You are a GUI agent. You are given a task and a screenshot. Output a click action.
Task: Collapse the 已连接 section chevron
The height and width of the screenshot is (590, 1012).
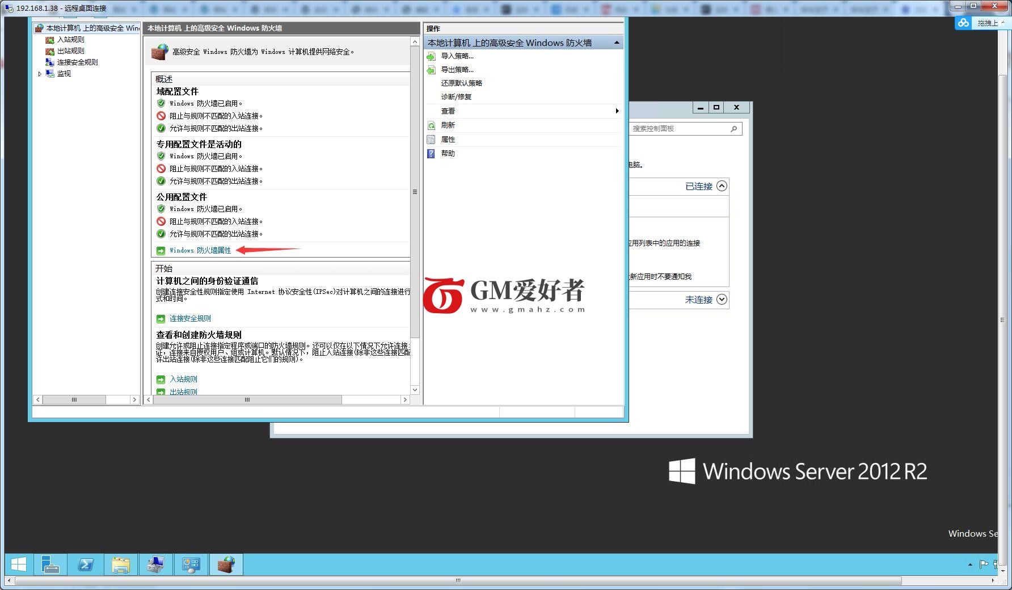pos(722,186)
